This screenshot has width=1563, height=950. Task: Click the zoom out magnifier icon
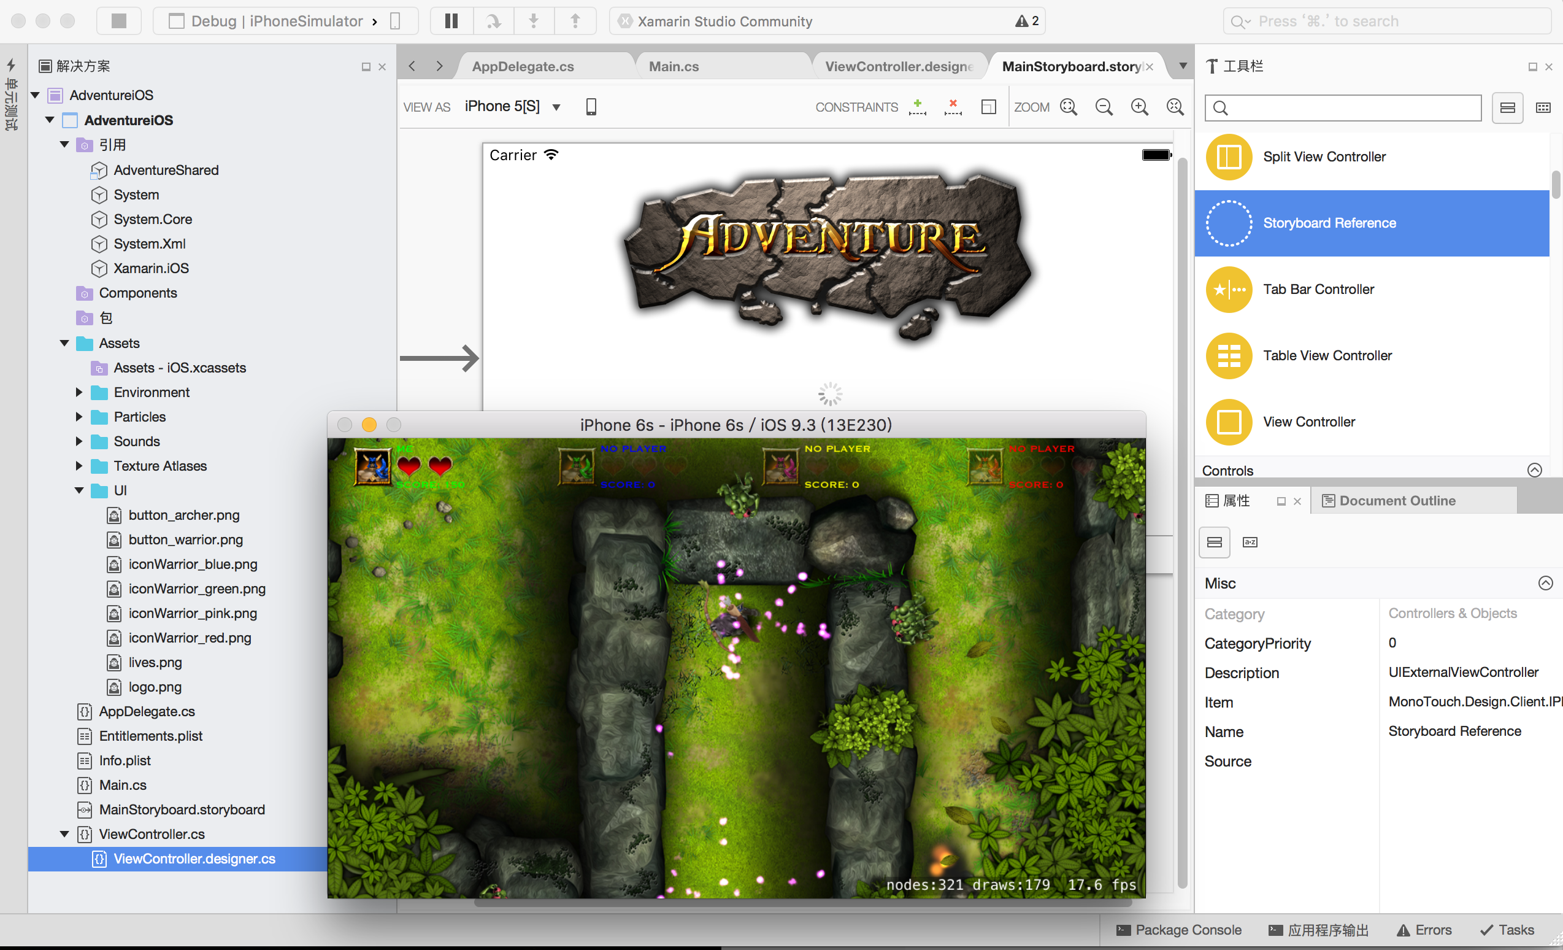click(1104, 107)
